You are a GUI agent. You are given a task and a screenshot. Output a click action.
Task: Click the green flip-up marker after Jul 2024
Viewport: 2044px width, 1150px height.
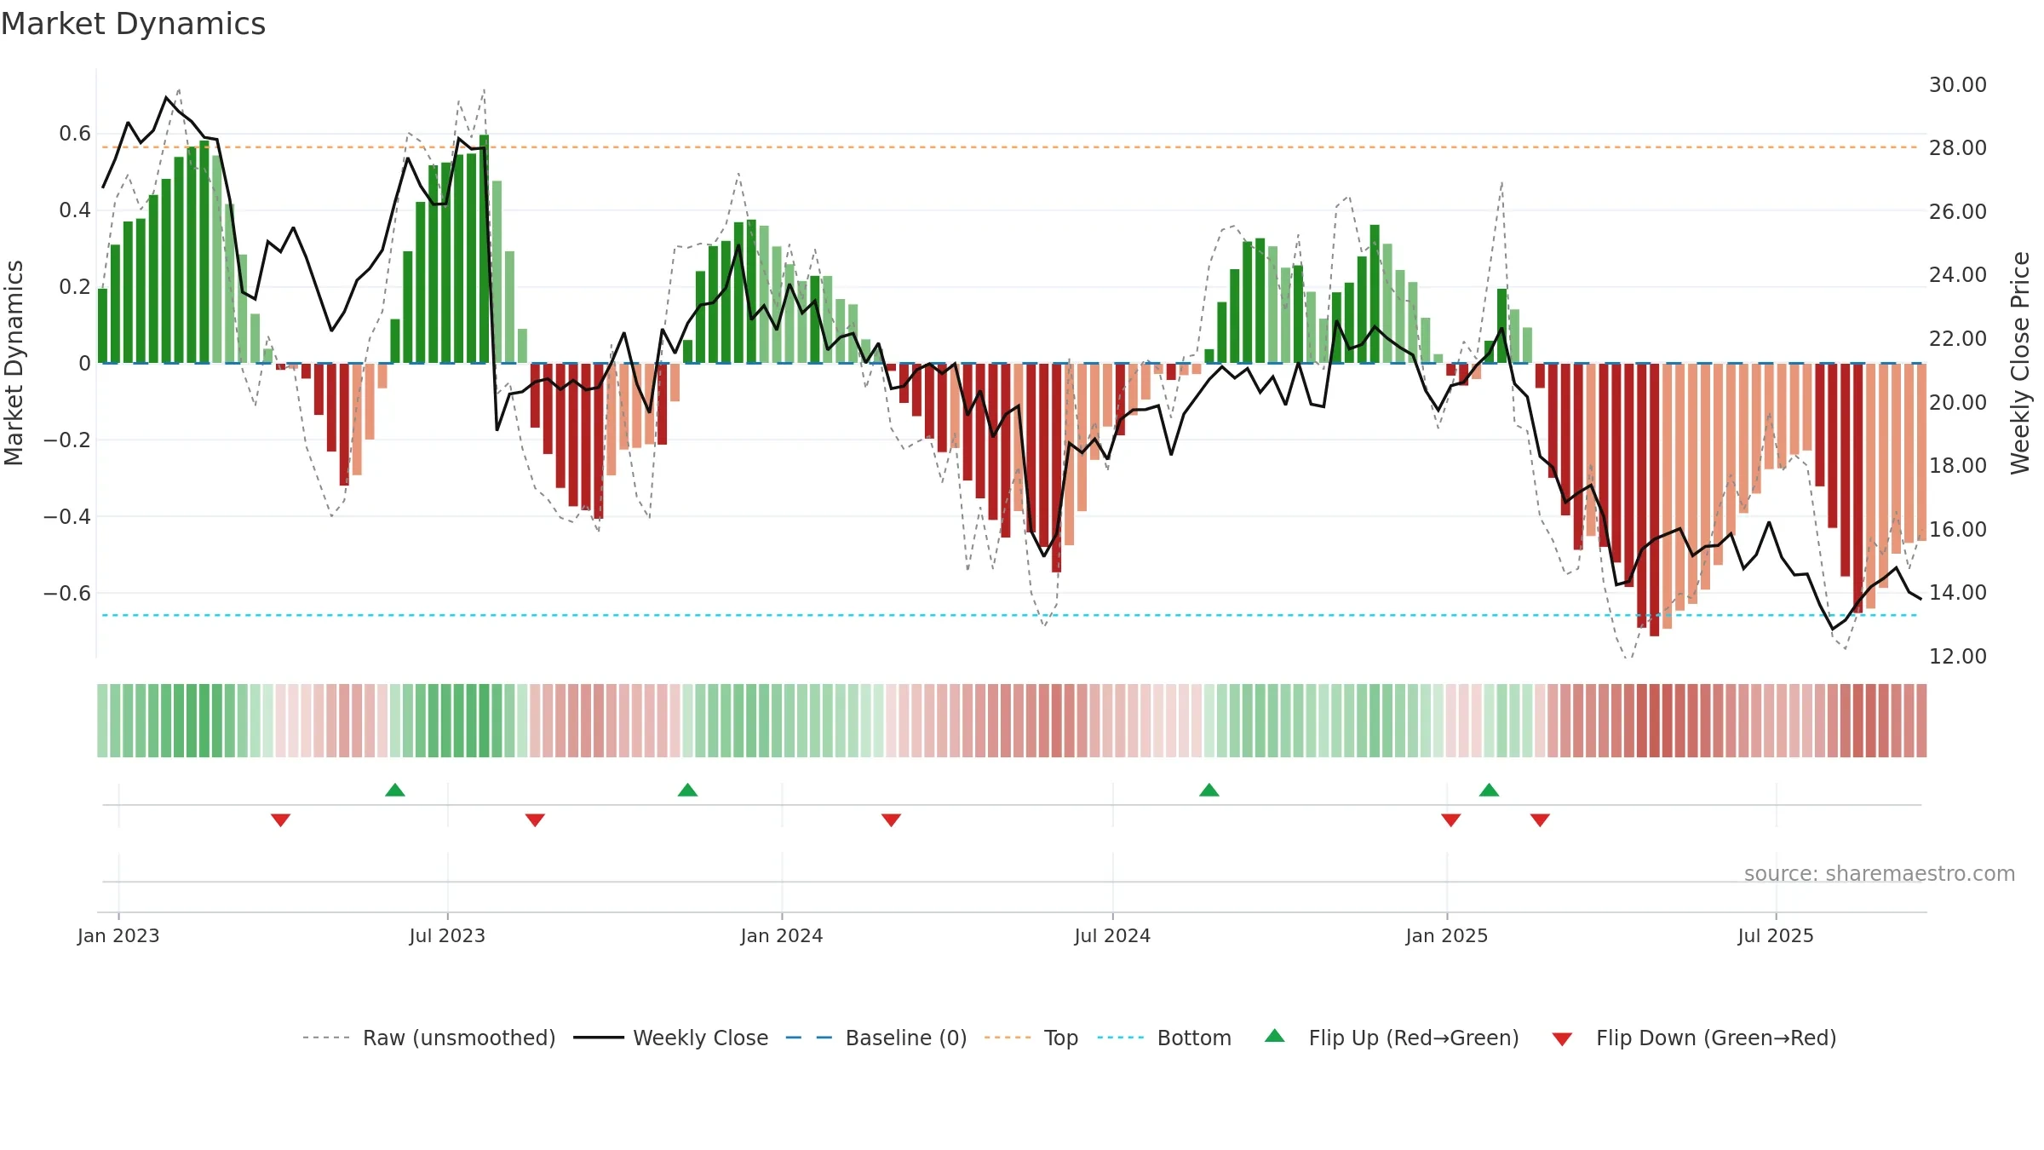pyautogui.click(x=1209, y=790)
